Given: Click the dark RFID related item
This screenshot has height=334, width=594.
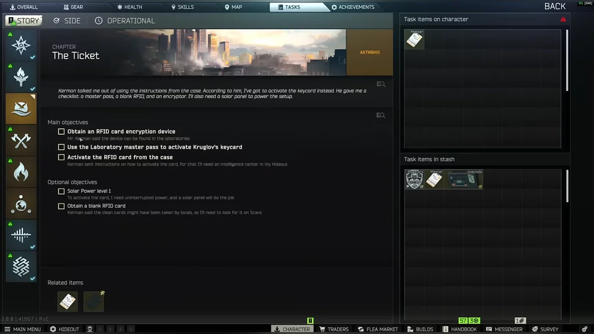Looking at the screenshot, I should (x=94, y=301).
